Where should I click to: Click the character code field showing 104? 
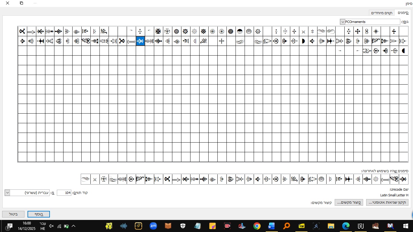click(x=64, y=193)
